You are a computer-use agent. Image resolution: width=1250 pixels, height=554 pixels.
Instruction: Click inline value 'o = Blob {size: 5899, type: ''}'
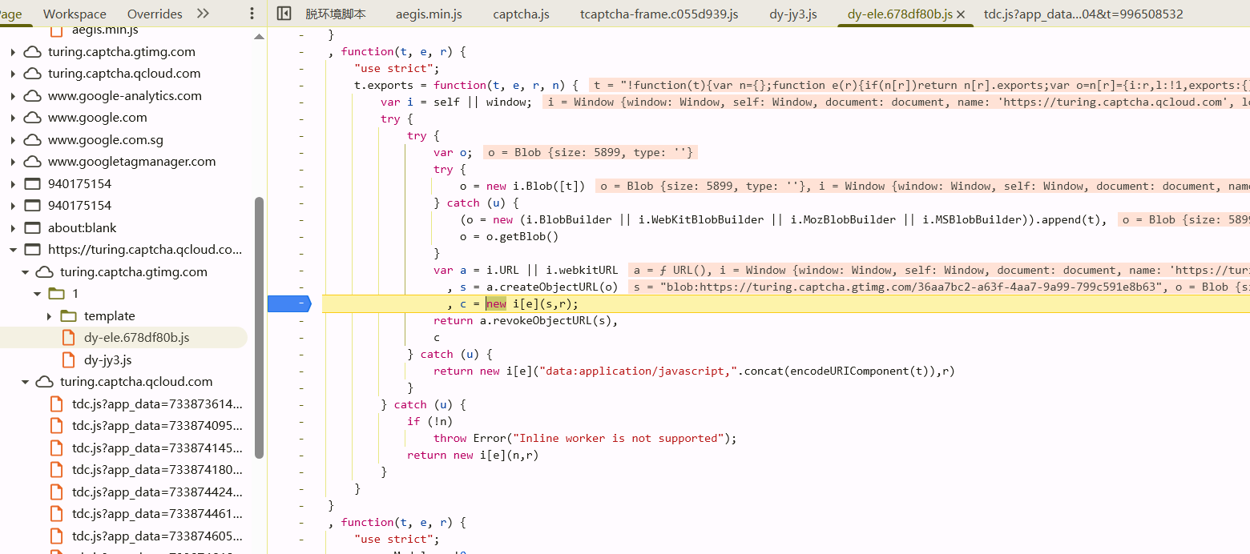[591, 152]
